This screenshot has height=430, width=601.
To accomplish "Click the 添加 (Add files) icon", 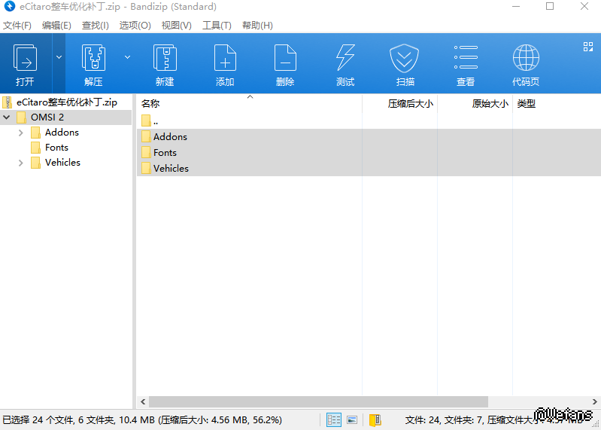I will [x=225, y=63].
